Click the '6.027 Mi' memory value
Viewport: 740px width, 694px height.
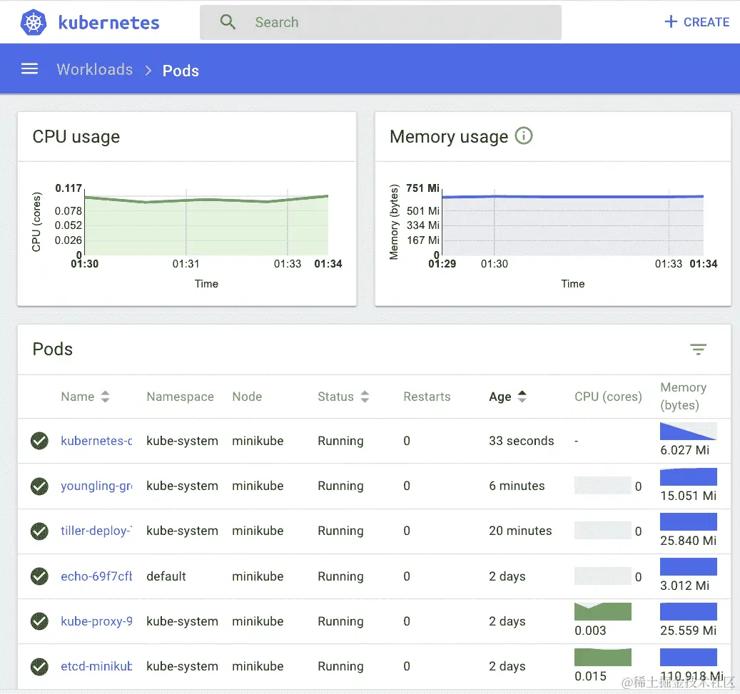(684, 450)
